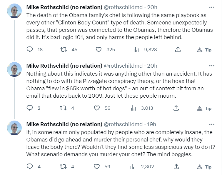Open more options on the second tweet
The image size is (222, 175).
[x=211, y=66]
